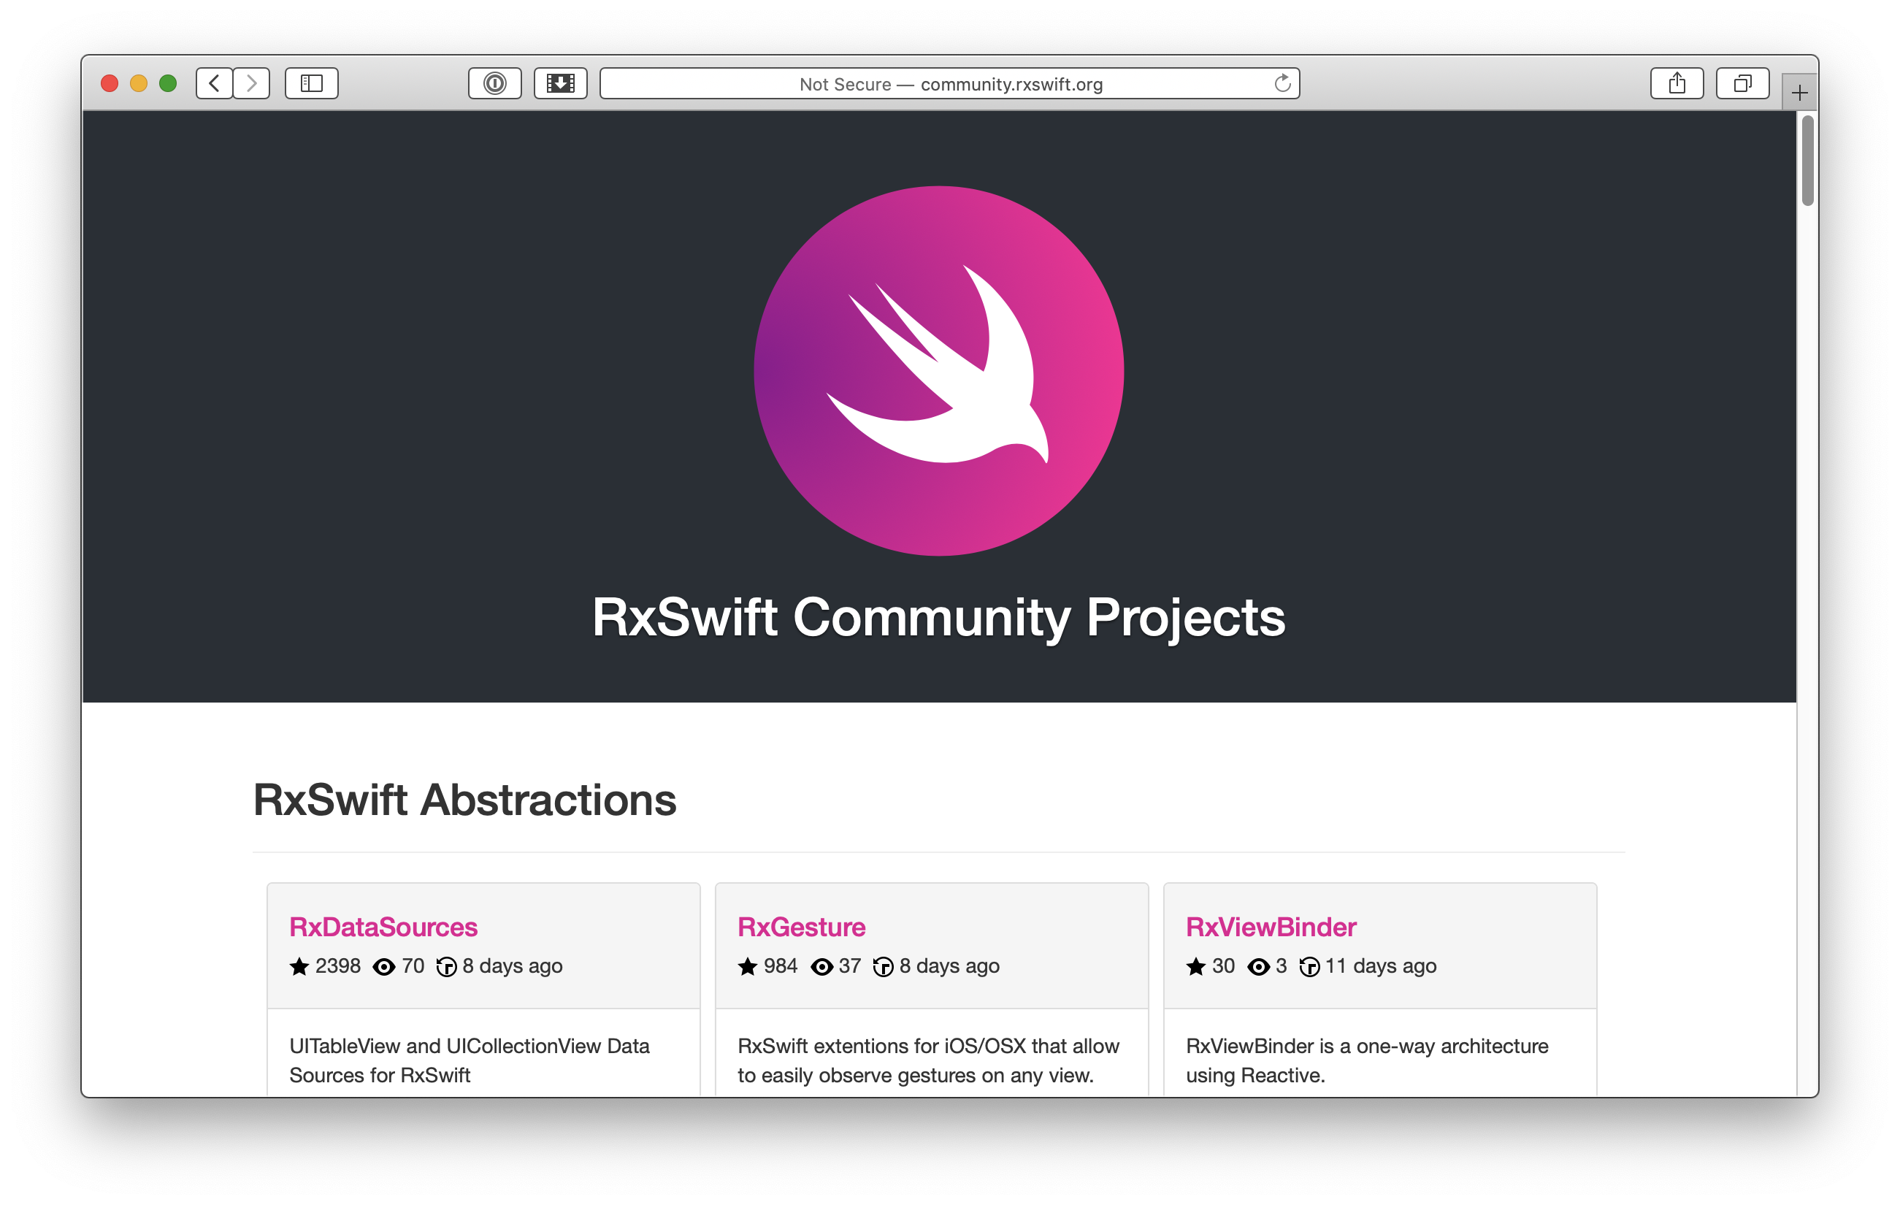Screen dimensions: 1900x1205
Task: Open a new tab with plus button
Action: point(1799,93)
